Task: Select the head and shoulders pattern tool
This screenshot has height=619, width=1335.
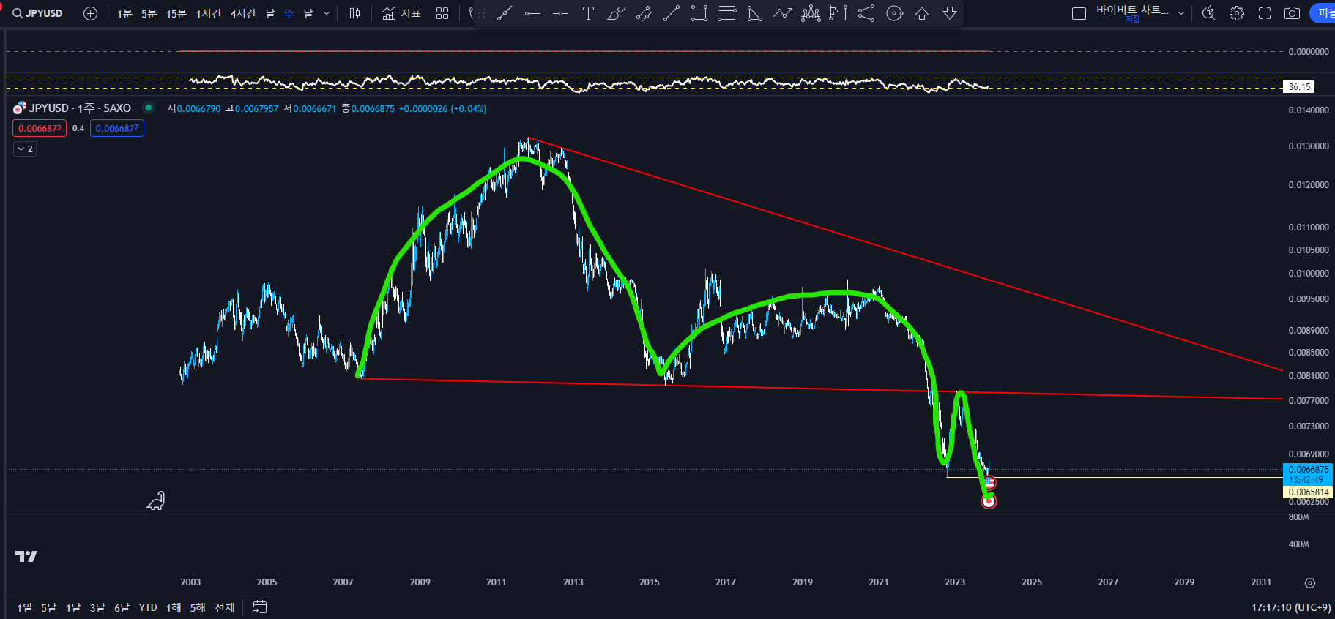Action: (x=811, y=13)
